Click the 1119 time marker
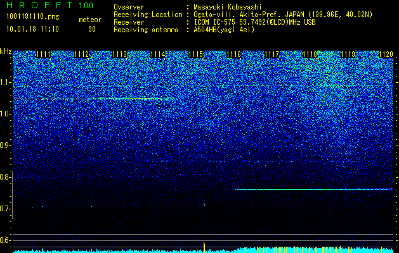This screenshot has height=253, width=399. pyautogui.click(x=348, y=54)
